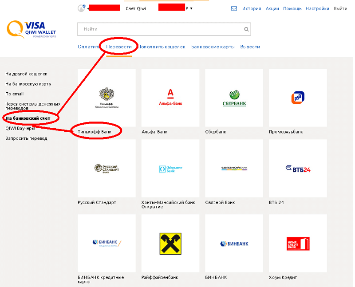
Task: Open the Promsvyazbank PSB logo tile
Action: pyautogui.click(x=298, y=98)
